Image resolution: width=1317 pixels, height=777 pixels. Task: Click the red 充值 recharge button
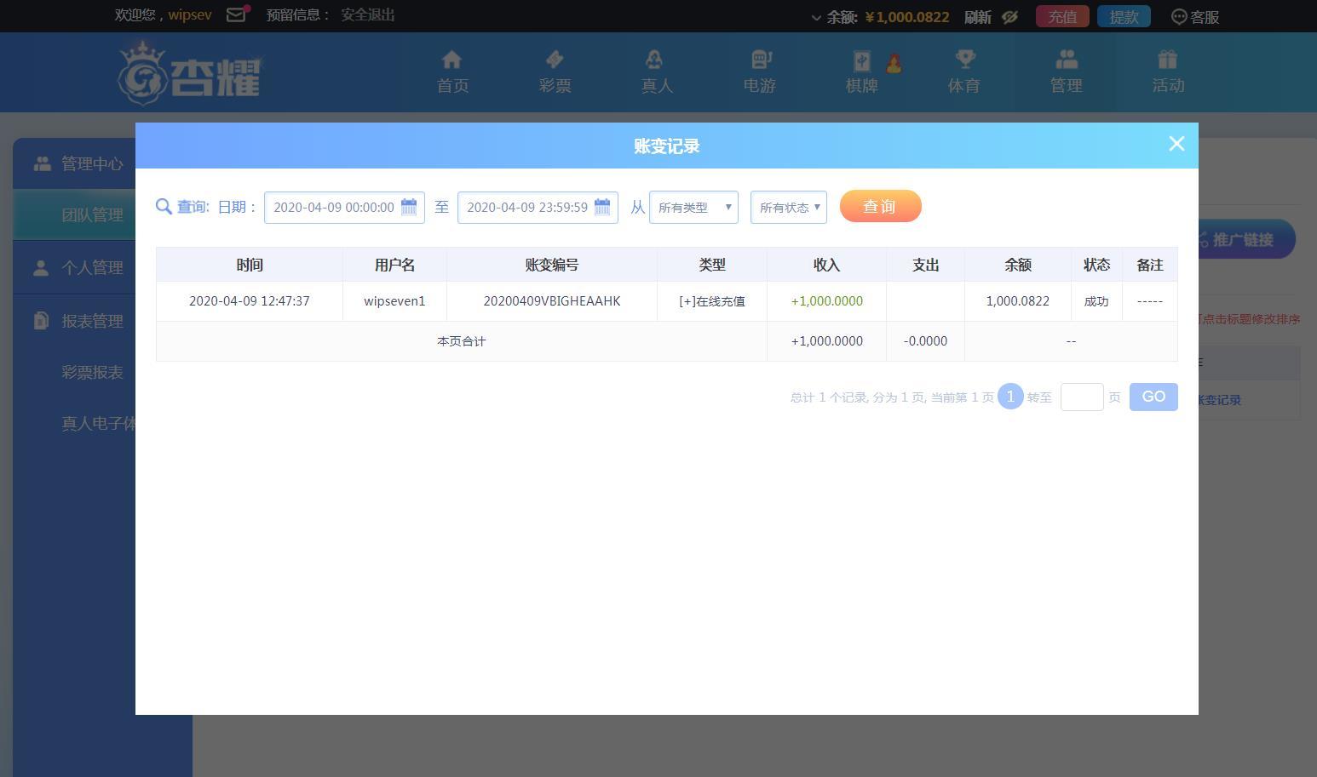pyautogui.click(x=1061, y=17)
